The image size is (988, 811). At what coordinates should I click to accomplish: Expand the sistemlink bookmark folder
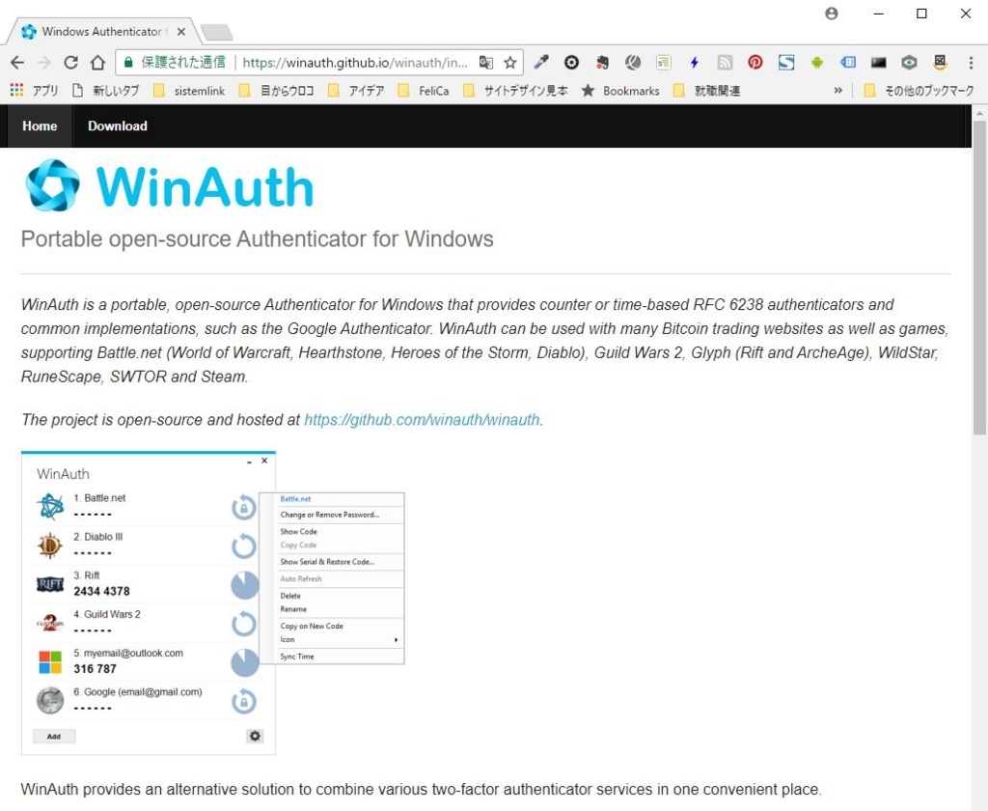[x=189, y=91]
